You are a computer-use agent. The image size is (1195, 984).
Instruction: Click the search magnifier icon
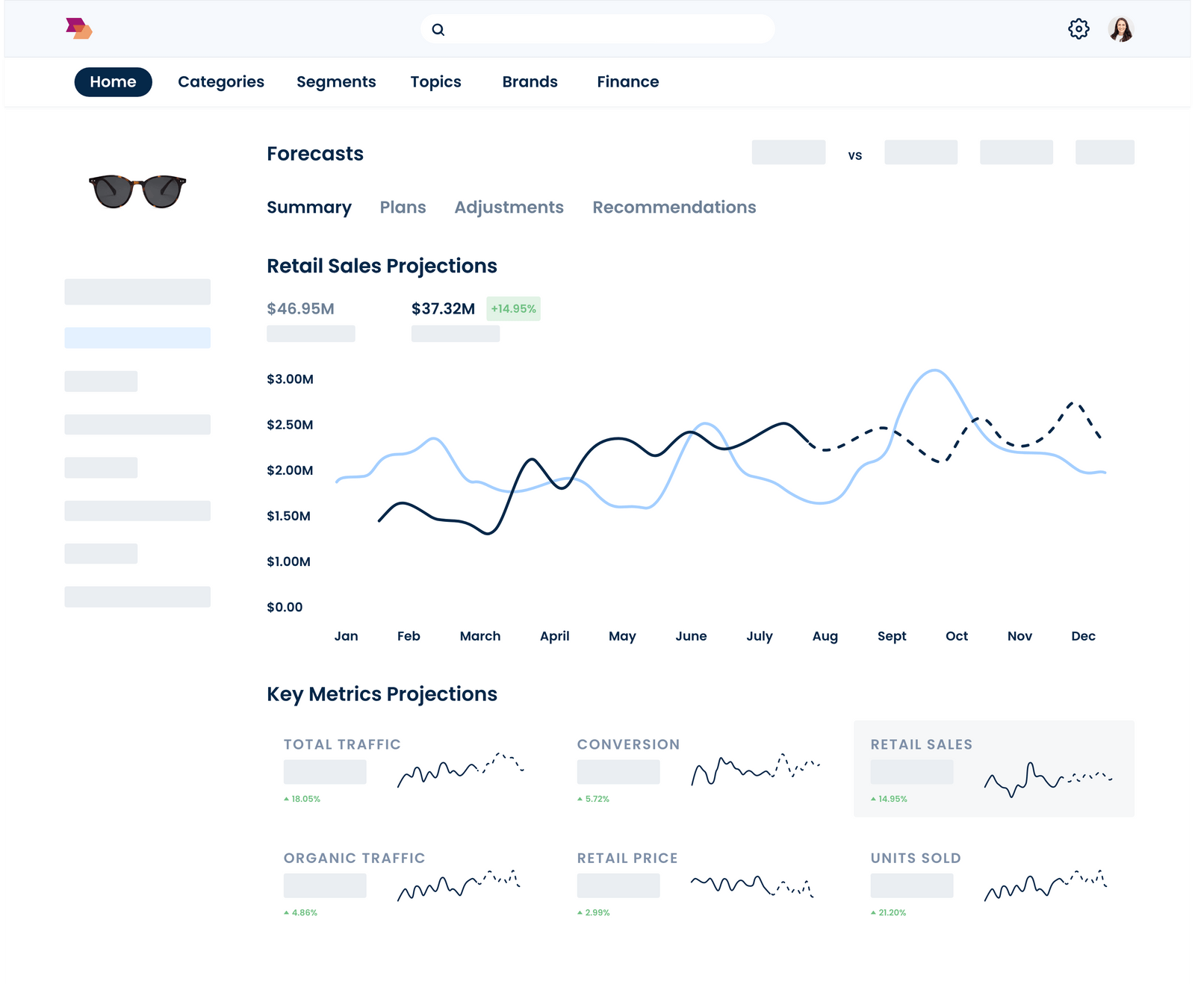pos(438,28)
